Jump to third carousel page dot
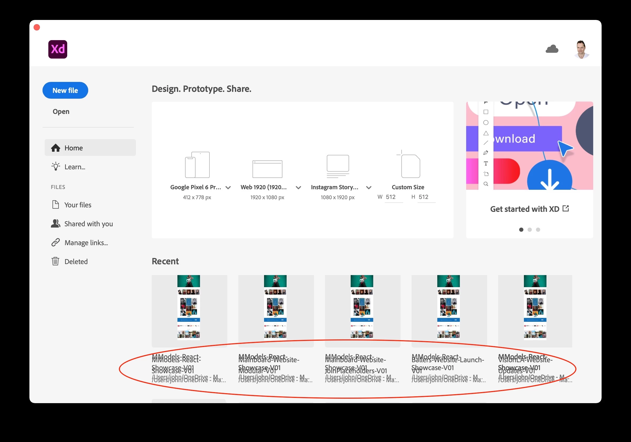The height and width of the screenshot is (442, 631). point(538,229)
